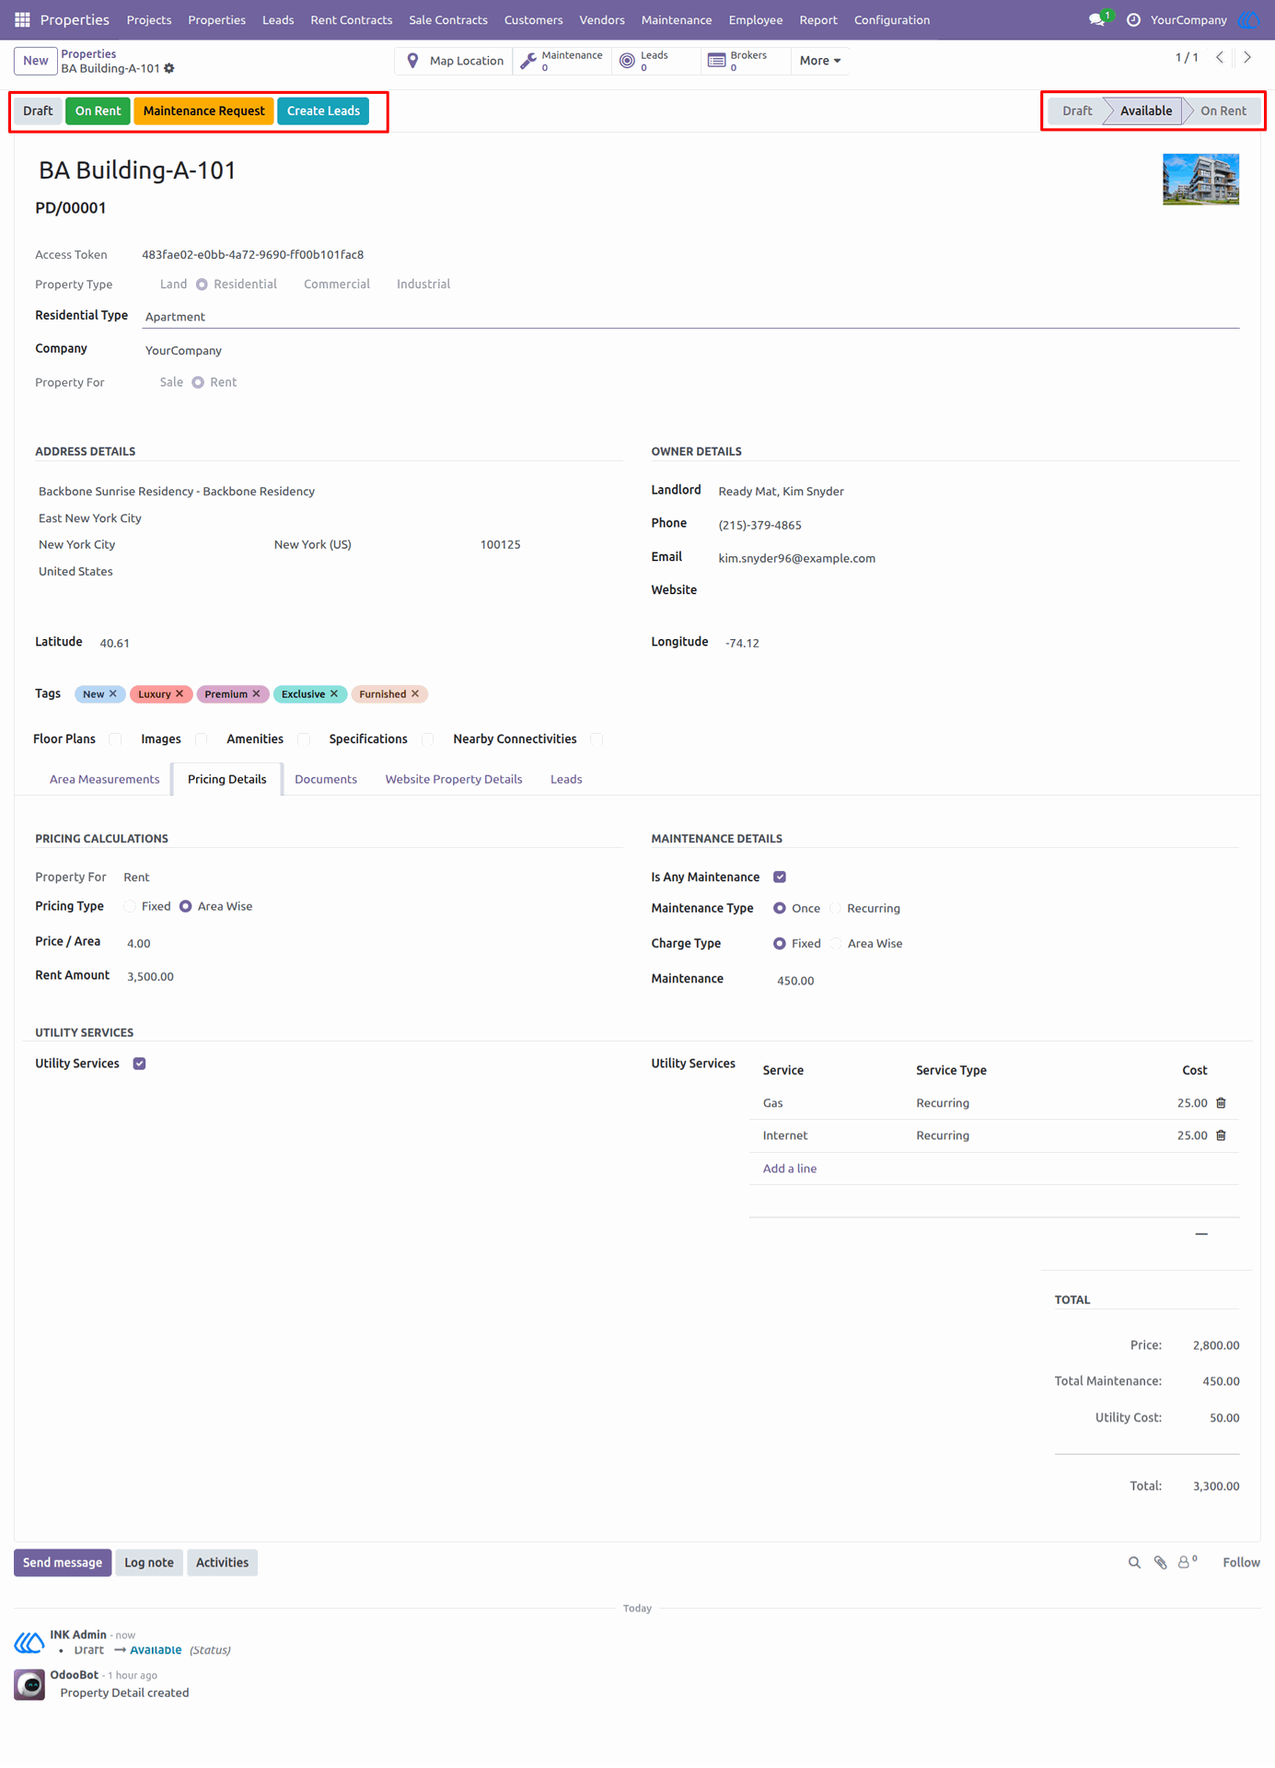This screenshot has height=1768, width=1275.
Task: Click the attachments paperclip icon
Action: pos(1161,1563)
